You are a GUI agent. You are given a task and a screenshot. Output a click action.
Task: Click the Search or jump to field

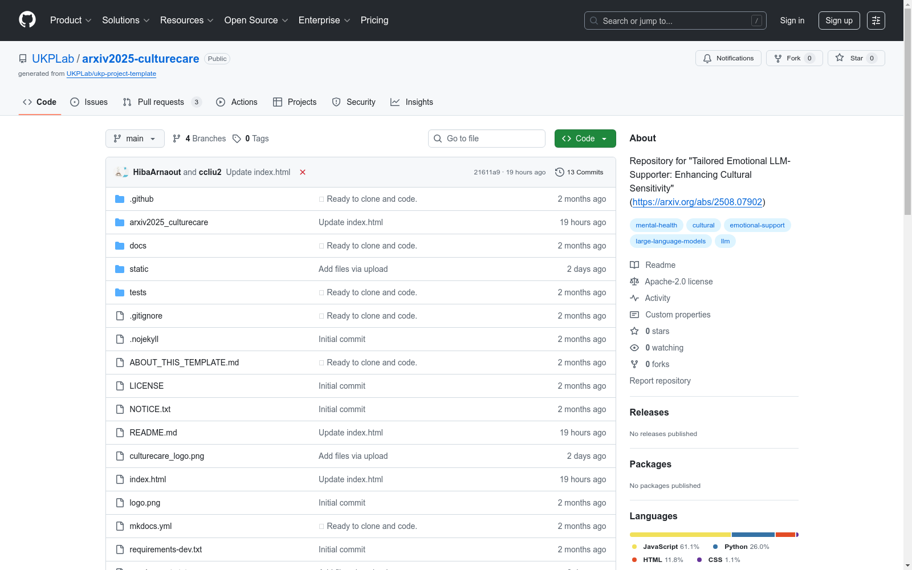[675, 21]
